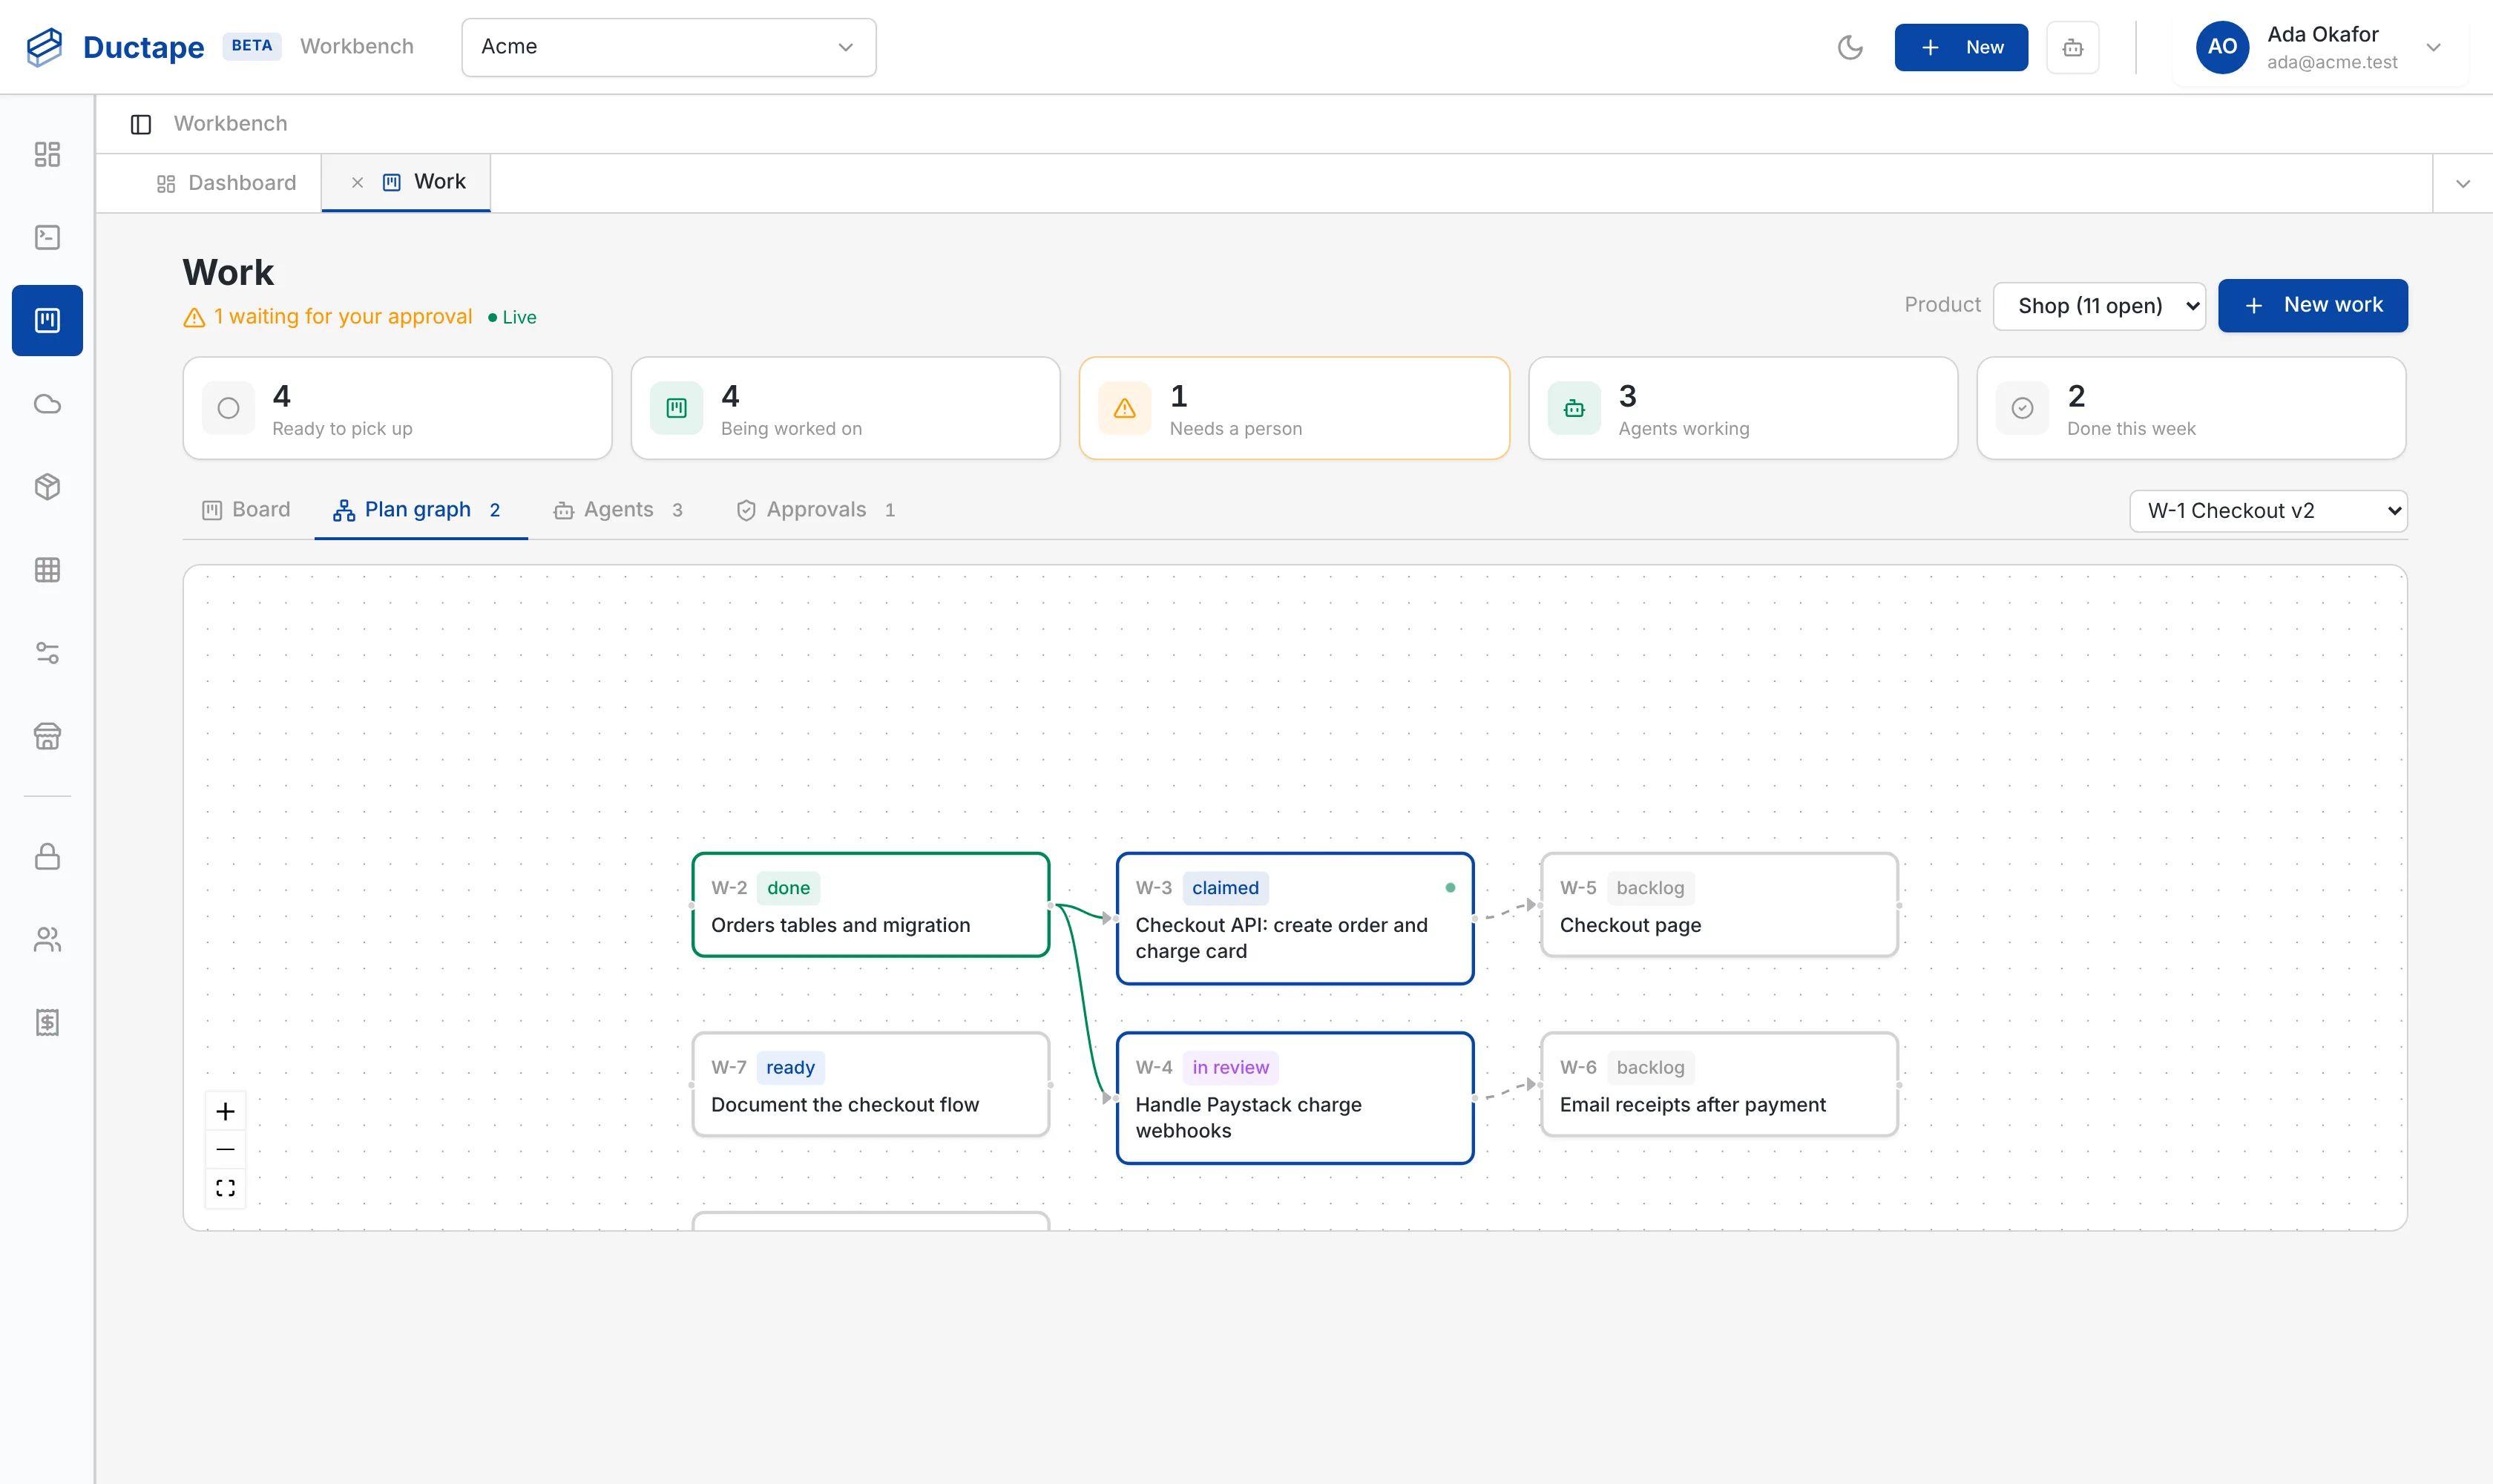2493x1484 pixels.
Task: Select W-3 Checkout API node
Action: point(1295,918)
